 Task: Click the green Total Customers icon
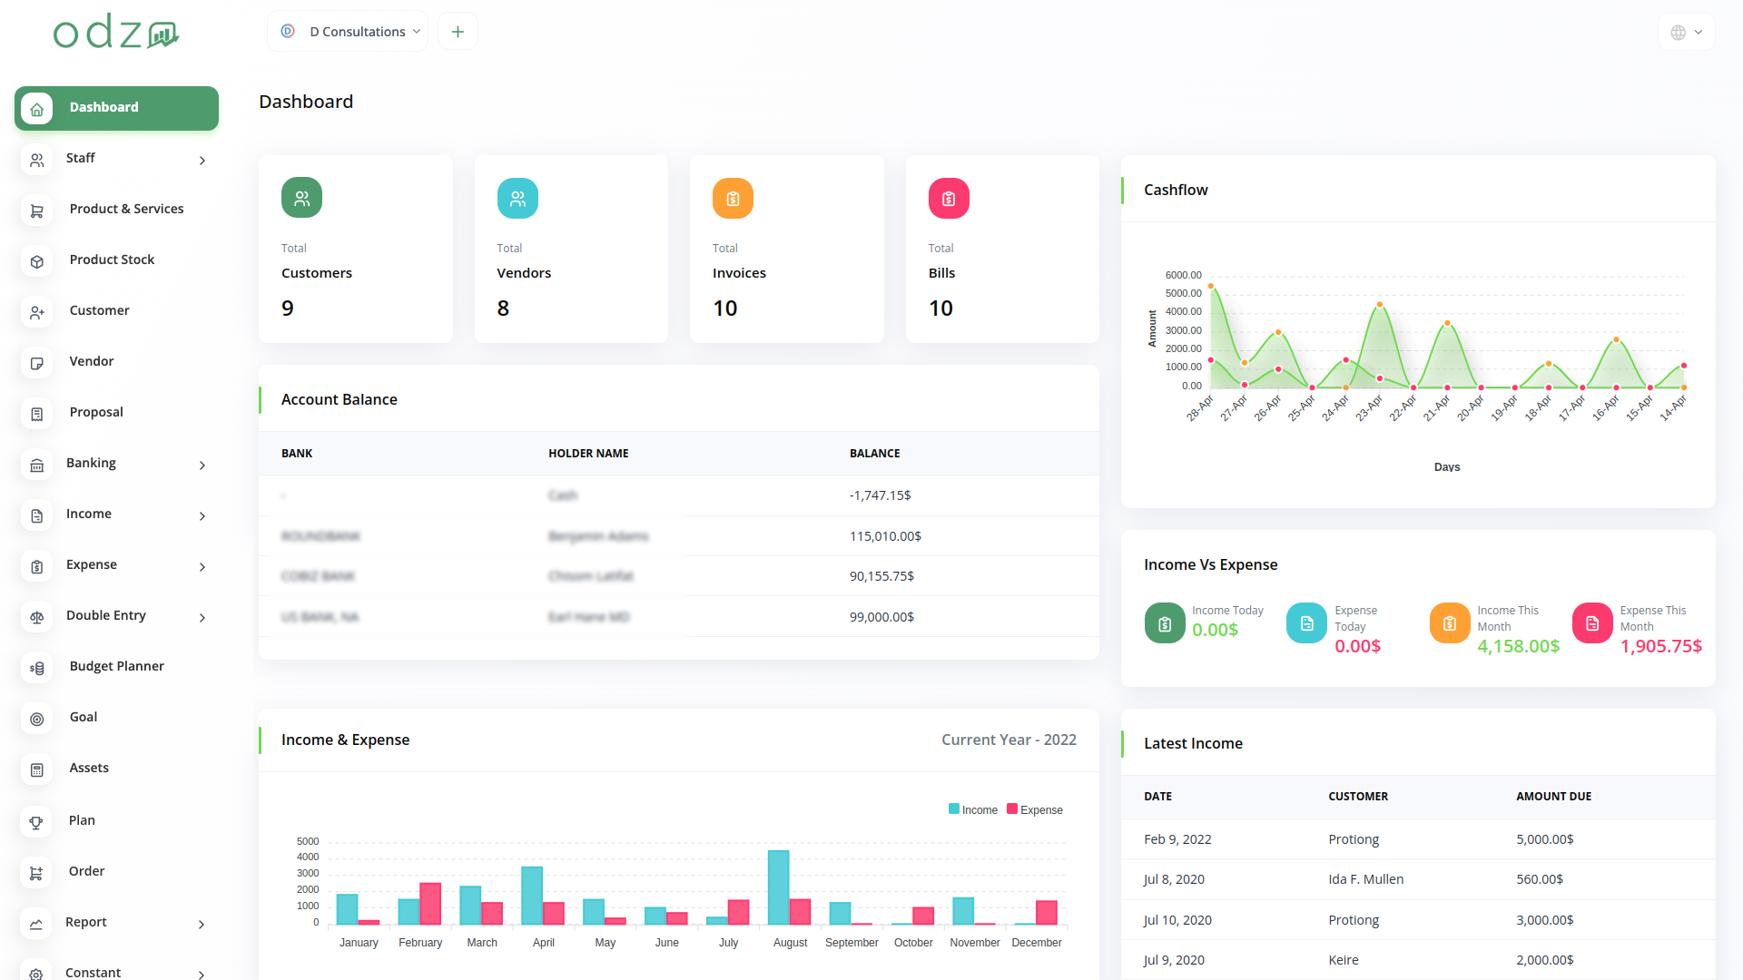coord(301,198)
